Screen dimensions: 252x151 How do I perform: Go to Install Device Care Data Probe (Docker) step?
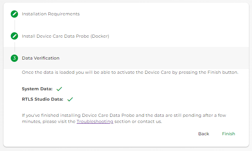point(66,36)
